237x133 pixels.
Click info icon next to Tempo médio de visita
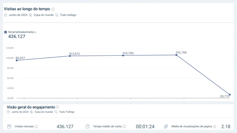click(x=124, y=126)
